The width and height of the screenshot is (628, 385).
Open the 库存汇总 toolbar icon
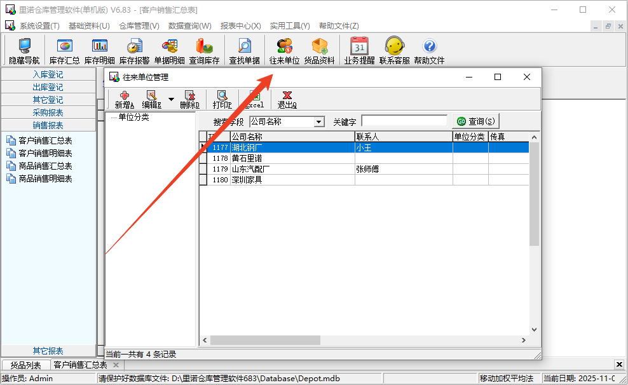pos(64,50)
